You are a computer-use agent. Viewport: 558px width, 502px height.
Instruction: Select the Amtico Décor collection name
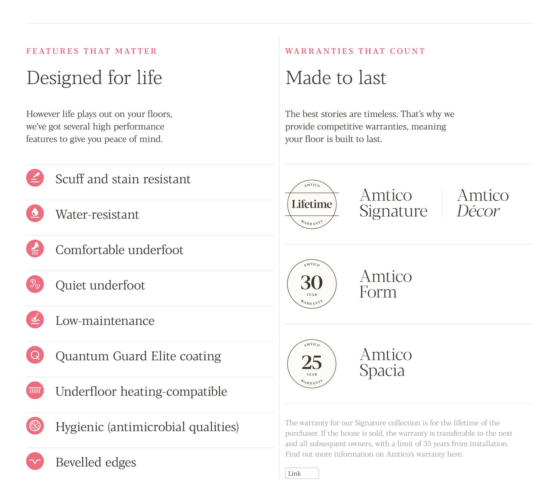click(482, 203)
